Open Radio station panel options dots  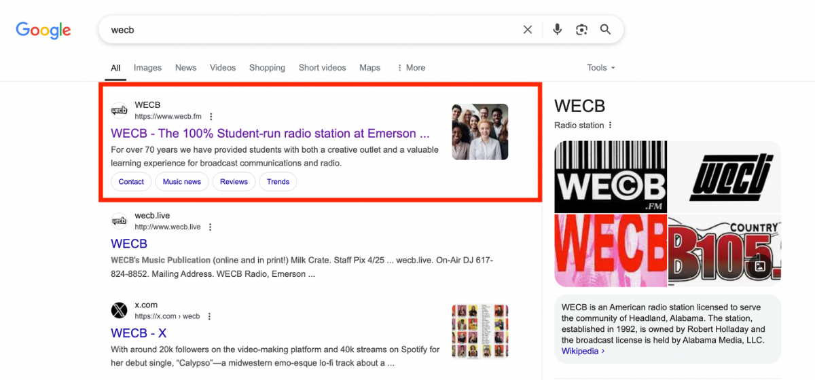(610, 126)
